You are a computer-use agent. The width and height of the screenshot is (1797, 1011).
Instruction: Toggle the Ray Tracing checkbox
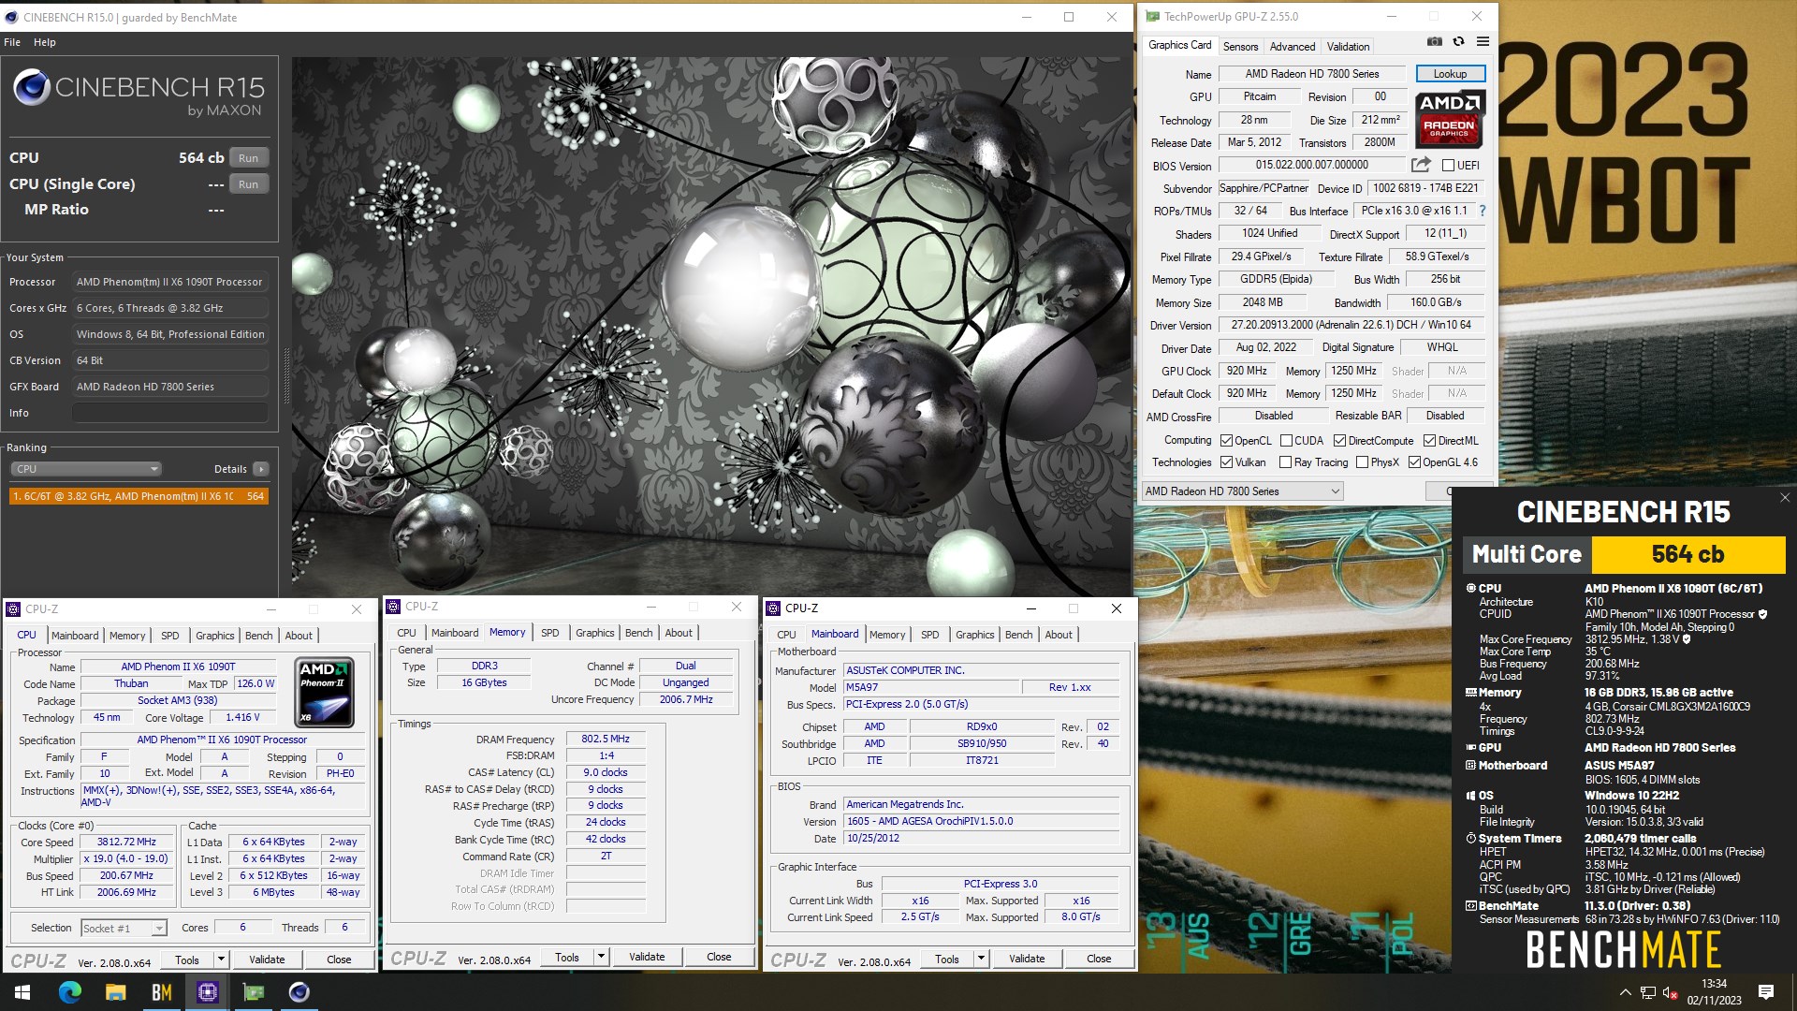[1285, 462]
